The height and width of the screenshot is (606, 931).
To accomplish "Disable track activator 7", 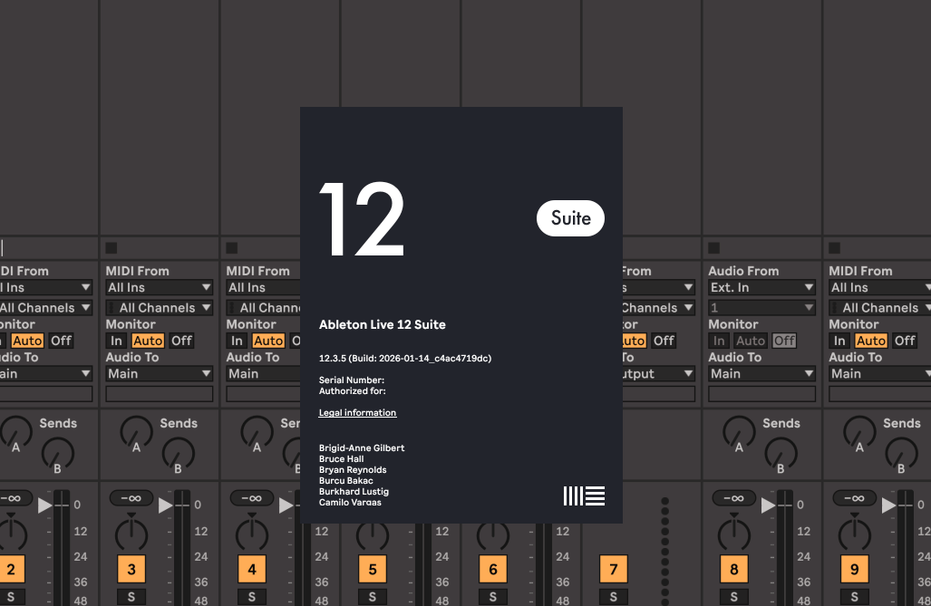I will click(x=613, y=569).
